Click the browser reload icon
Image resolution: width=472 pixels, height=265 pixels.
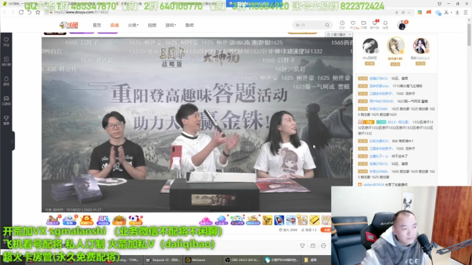pyautogui.click(x=21, y=12)
